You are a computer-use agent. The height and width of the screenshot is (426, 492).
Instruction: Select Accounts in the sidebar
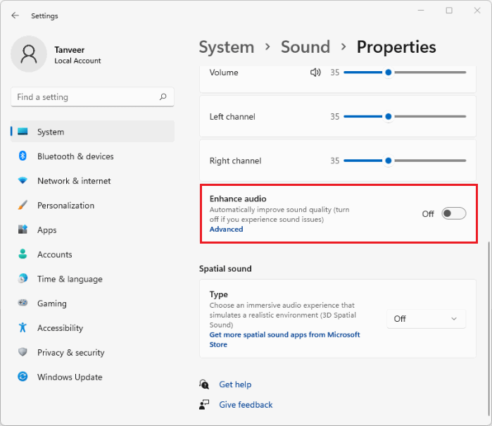tap(93, 254)
